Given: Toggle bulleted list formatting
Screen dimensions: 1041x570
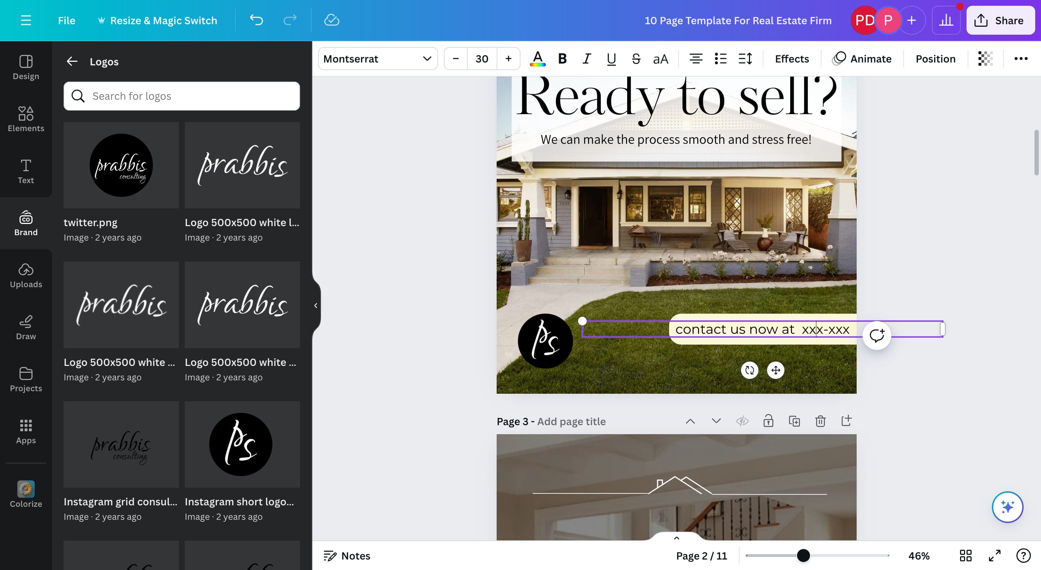Looking at the screenshot, I should pyautogui.click(x=720, y=59).
